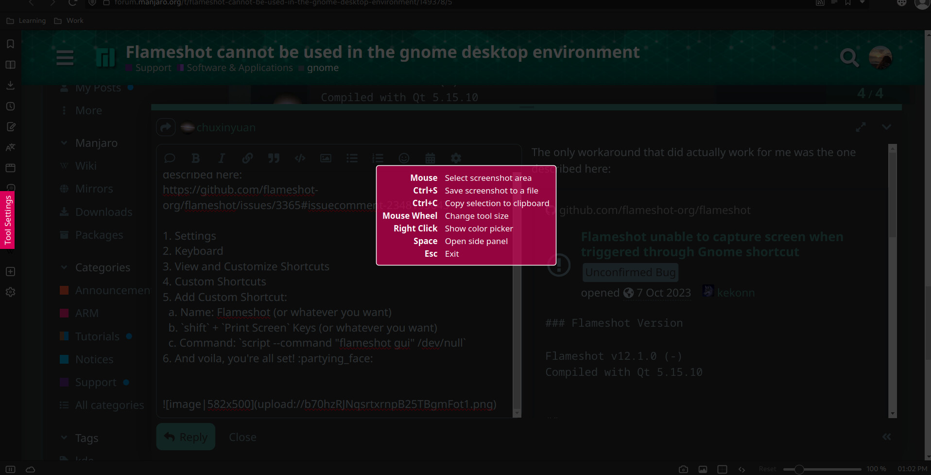Collapse the Tags sidebar section
This screenshot has height=475, width=931.
coord(64,438)
